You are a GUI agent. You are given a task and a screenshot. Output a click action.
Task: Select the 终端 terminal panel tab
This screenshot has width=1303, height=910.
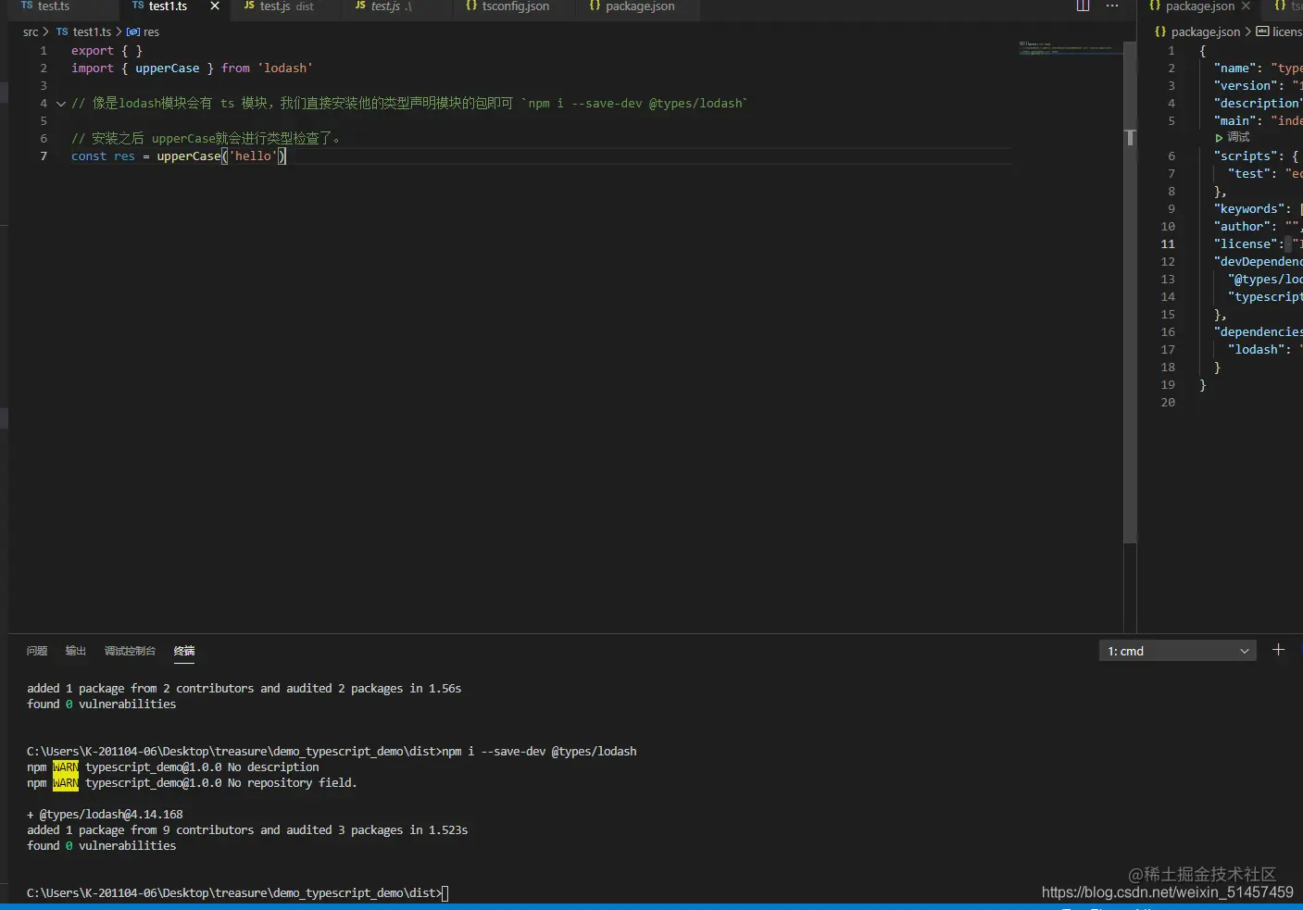(x=184, y=652)
